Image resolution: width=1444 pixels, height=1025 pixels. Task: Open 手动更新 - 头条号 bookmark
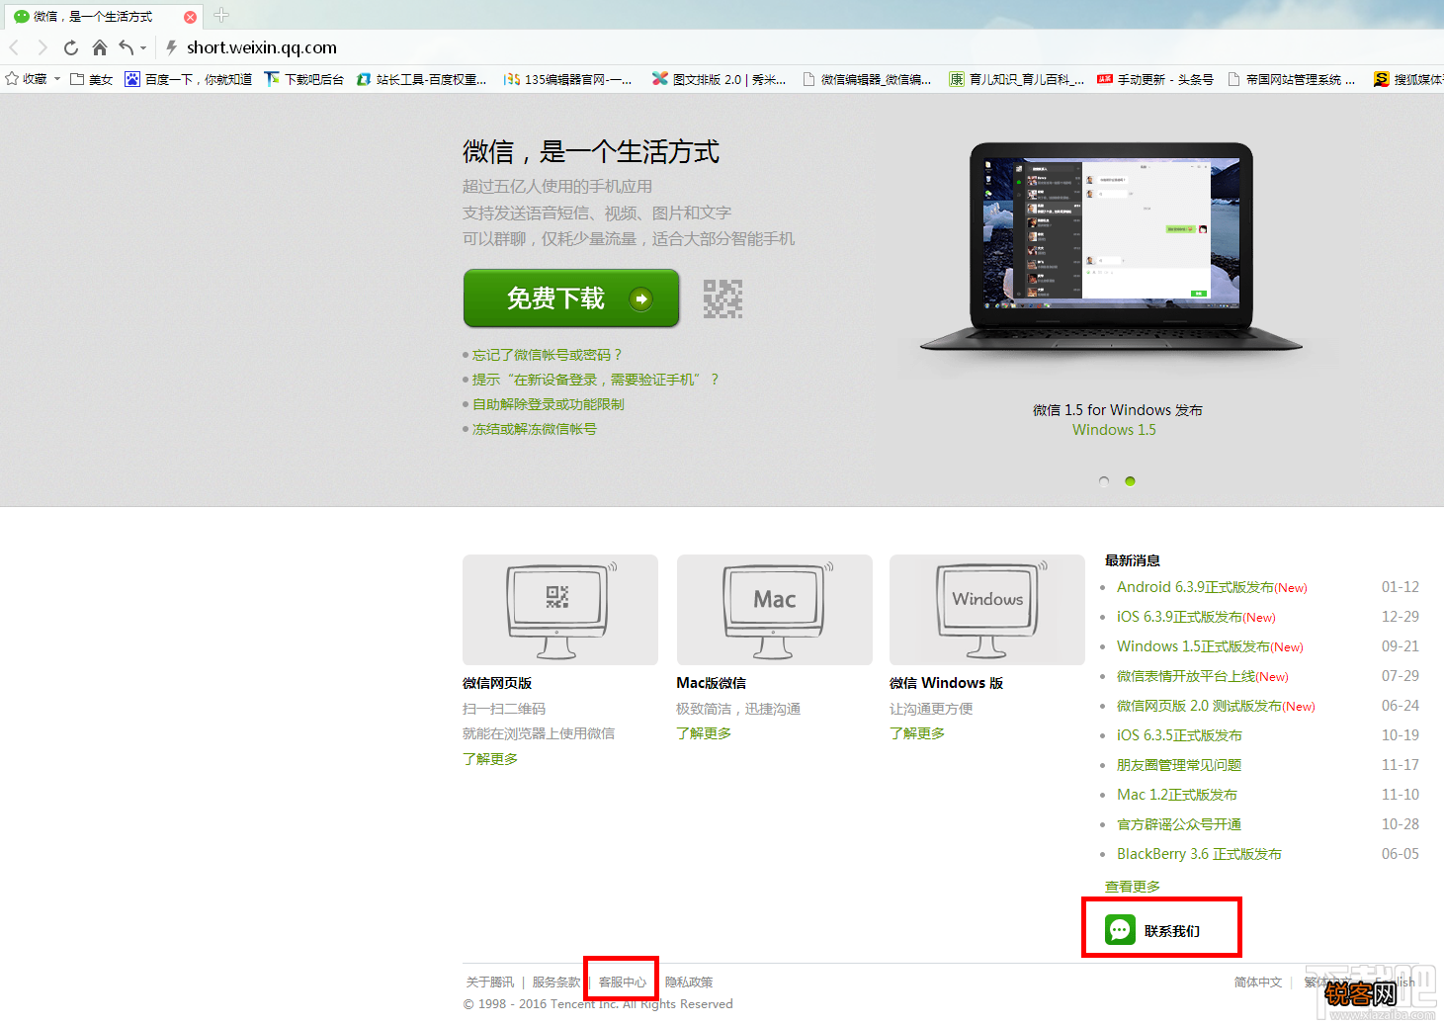[1154, 79]
